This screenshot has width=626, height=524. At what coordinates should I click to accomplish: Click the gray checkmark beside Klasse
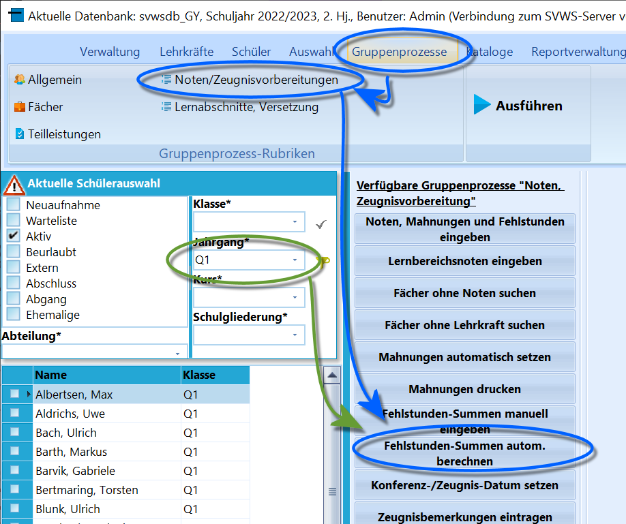[321, 224]
